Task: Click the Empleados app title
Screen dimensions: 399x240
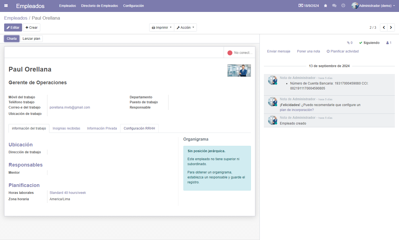Action: [x=30, y=6]
